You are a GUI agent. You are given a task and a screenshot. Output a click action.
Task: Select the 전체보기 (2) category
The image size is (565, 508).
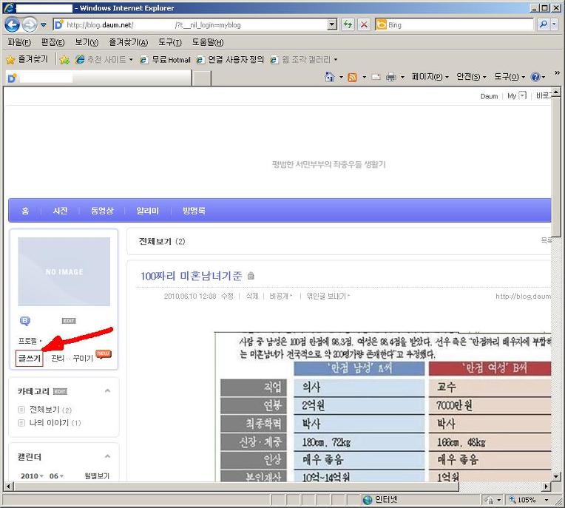coord(50,410)
